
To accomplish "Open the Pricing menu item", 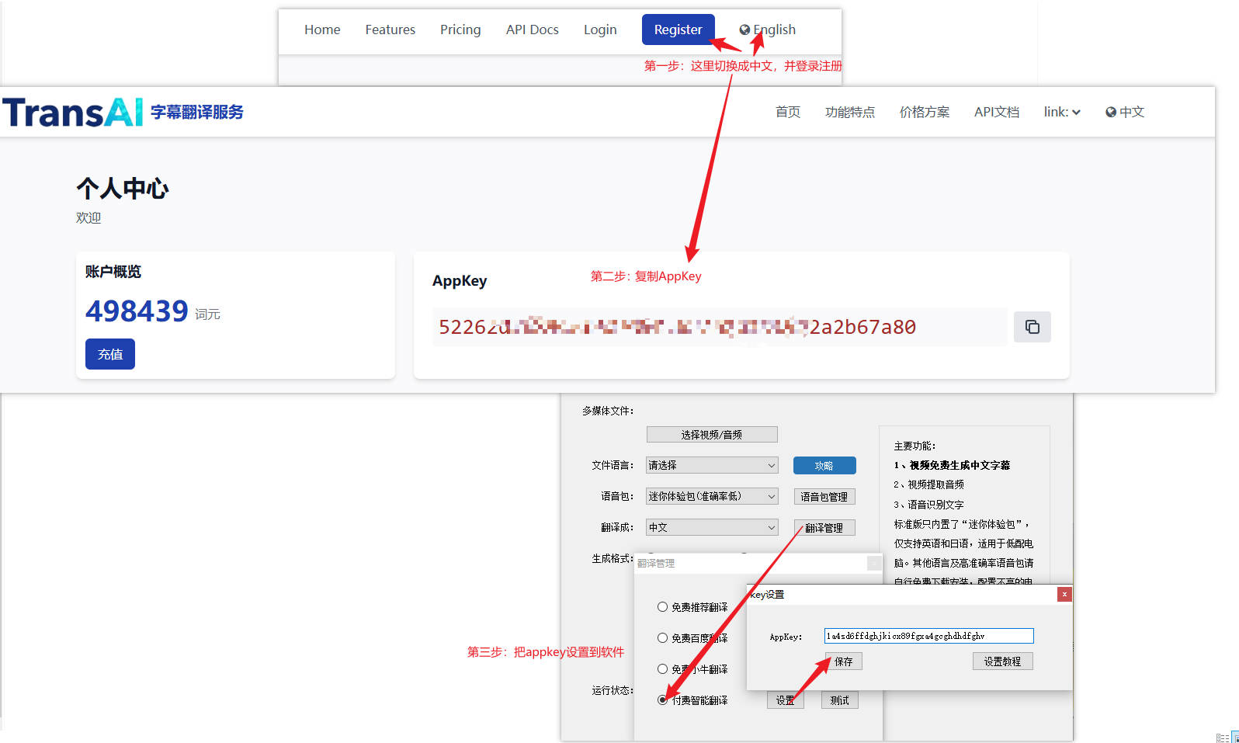I will tap(460, 30).
